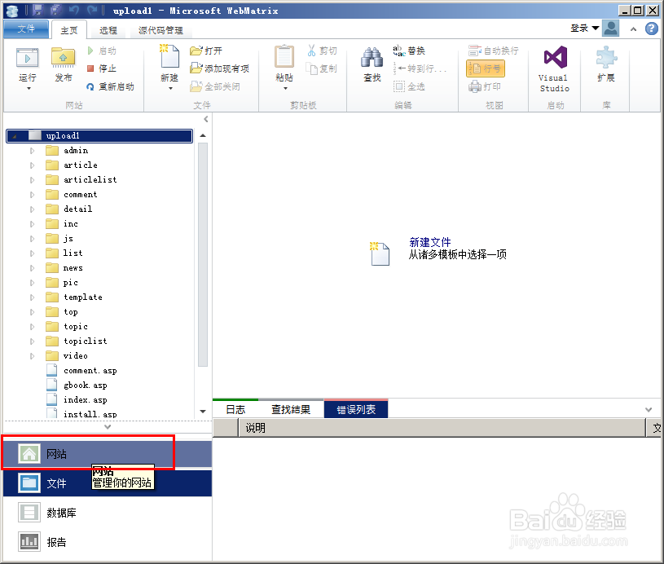664x564 pixels.
Task: Click the Run (运行) website icon
Action: [x=27, y=58]
